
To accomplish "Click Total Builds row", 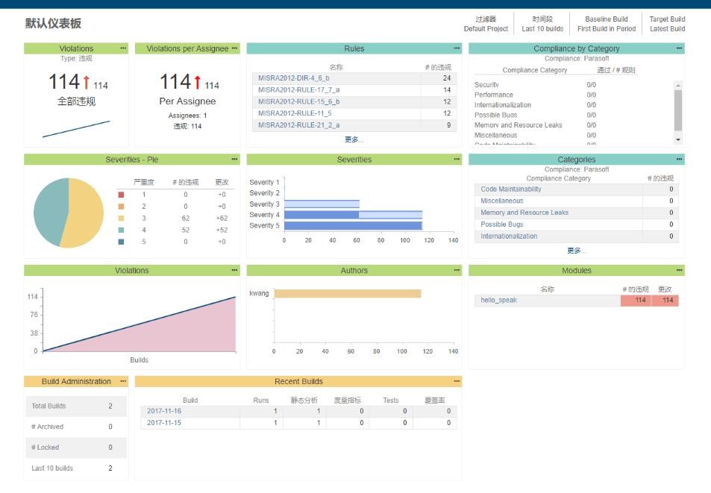I will 76,406.
